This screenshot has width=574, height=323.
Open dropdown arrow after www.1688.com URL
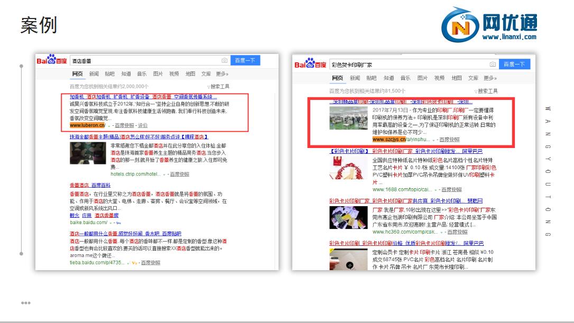coord(436,190)
